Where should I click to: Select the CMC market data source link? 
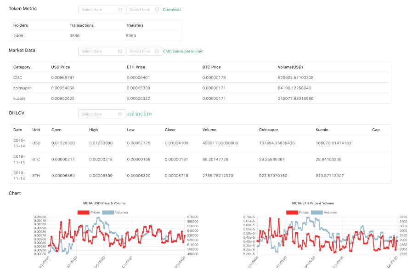point(167,52)
